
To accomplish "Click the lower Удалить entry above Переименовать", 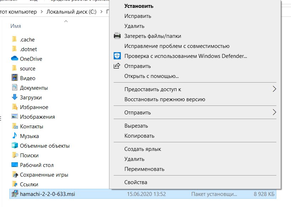I will click(195, 159).
